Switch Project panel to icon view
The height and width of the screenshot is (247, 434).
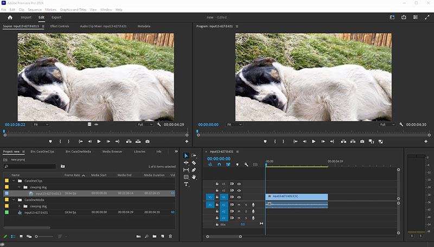21,236
